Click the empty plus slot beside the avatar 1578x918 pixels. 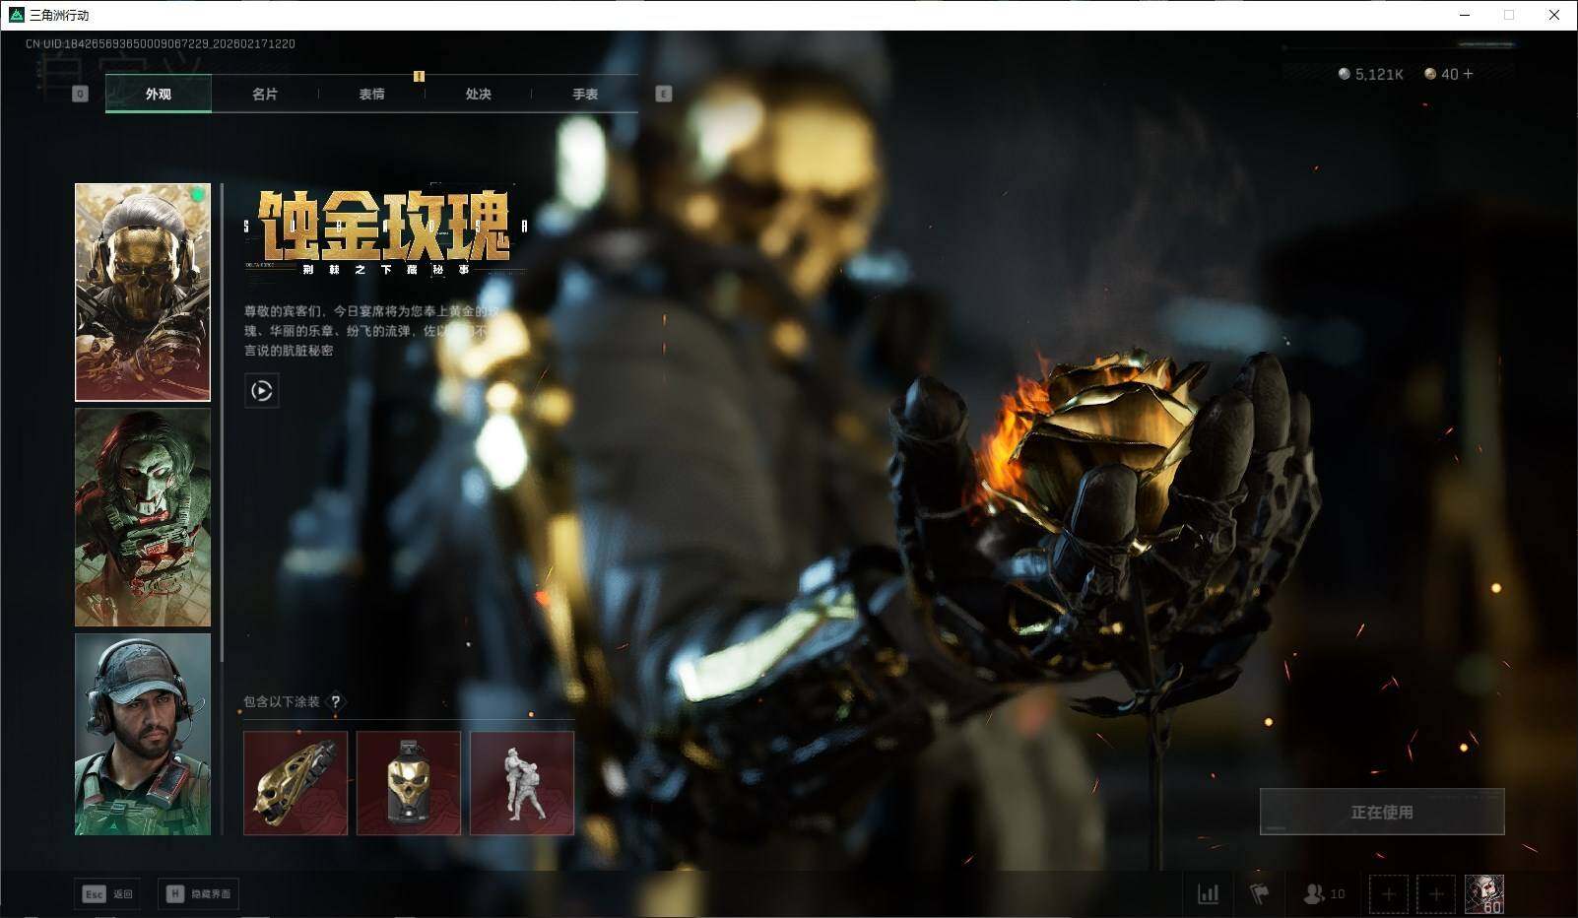click(1436, 894)
